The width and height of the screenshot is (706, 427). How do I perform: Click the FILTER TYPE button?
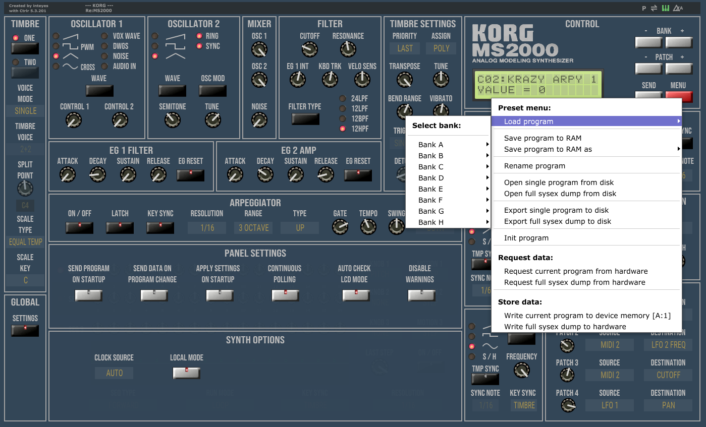pyautogui.click(x=305, y=119)
